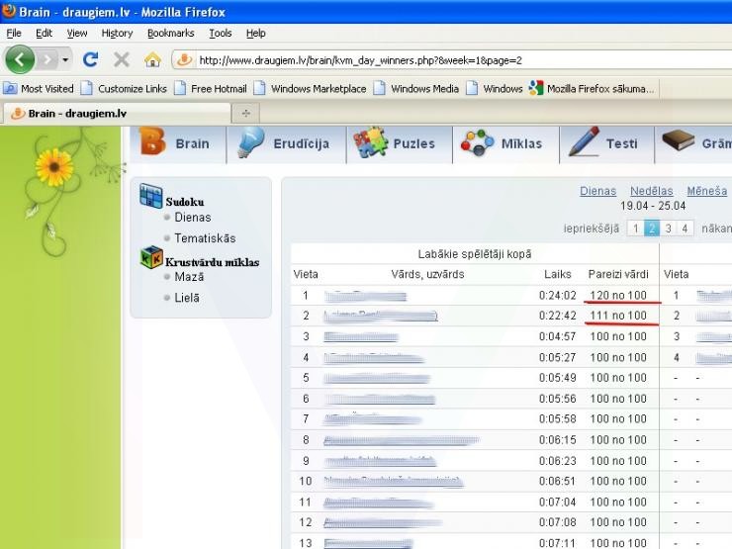Expand the back/forward history dropdown arrow
The height and width of the screenshot is (549, 732).
coord(66,60)
